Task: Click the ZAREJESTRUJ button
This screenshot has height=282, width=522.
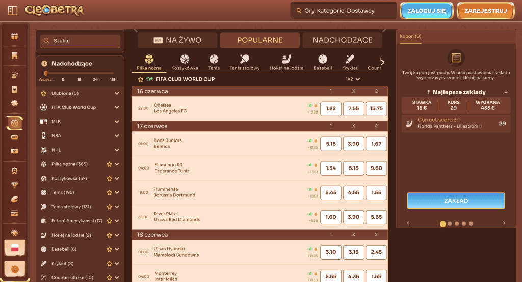Action: (486, 11)
